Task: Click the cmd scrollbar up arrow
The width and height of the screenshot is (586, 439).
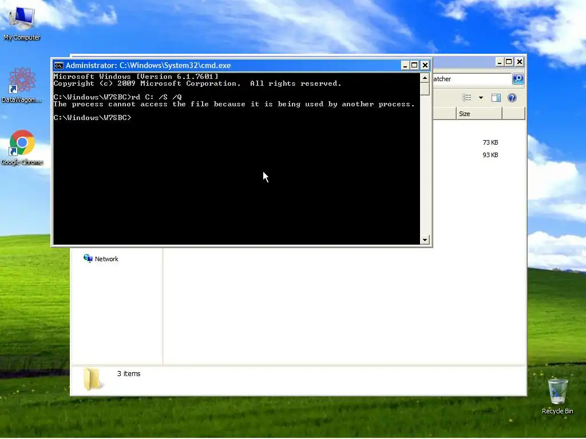Action: [x=425, y=78]
